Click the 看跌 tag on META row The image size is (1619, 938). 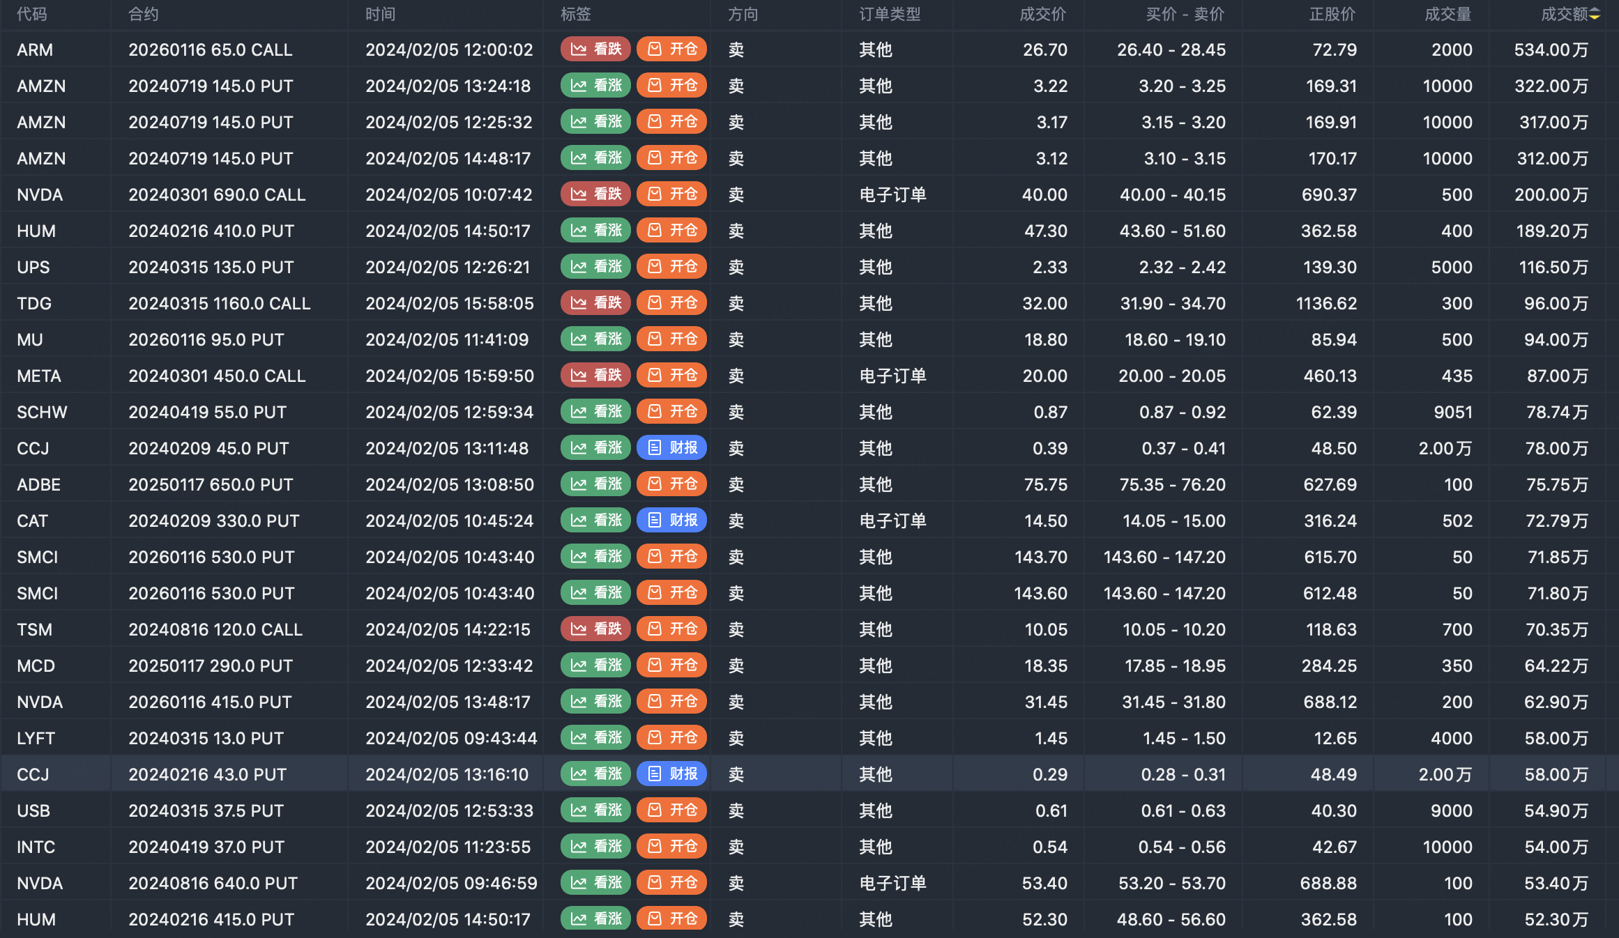click(x=595, y=376)
